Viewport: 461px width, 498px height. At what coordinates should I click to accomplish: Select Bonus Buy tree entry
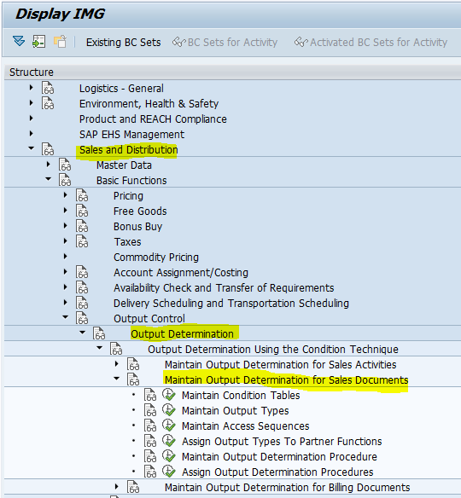[x=137, y=227]
